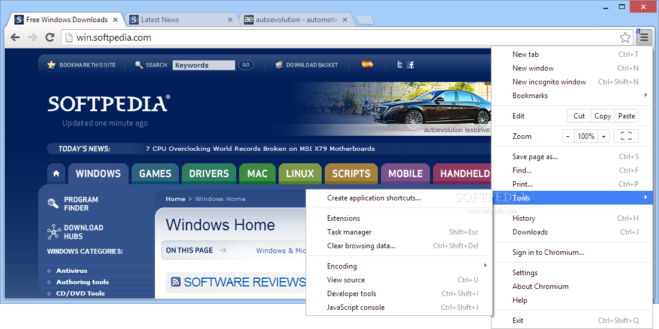Click the RSS icon beside Software Reviews
This screenshot has width=659, height=329.
pos(176,282)
